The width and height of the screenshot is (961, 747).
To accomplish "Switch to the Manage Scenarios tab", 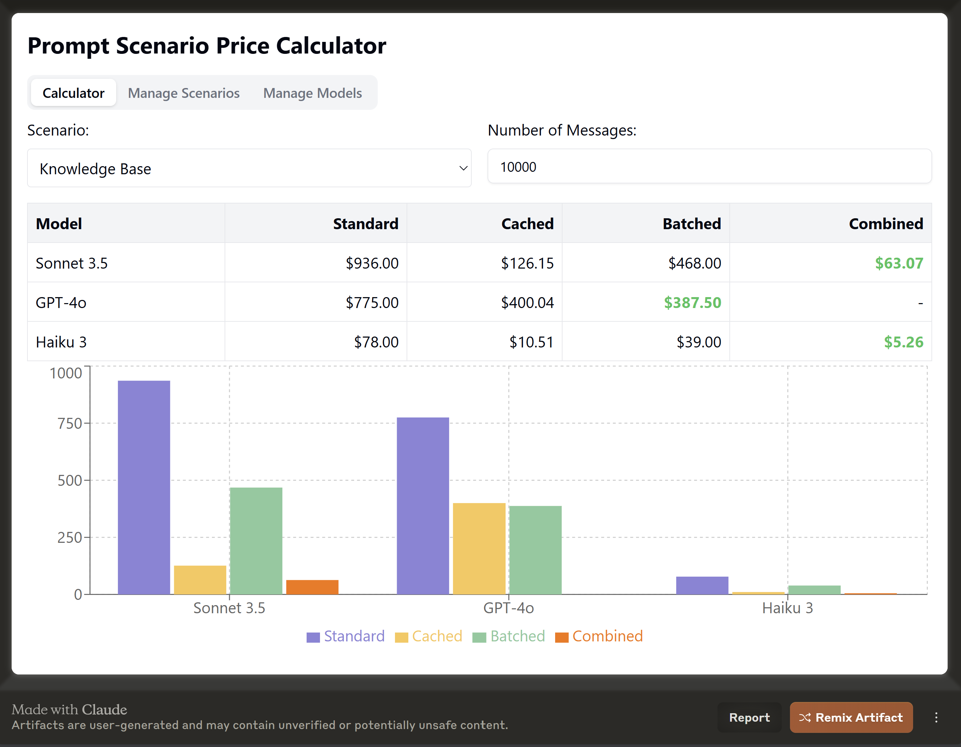I will point(183,93).
